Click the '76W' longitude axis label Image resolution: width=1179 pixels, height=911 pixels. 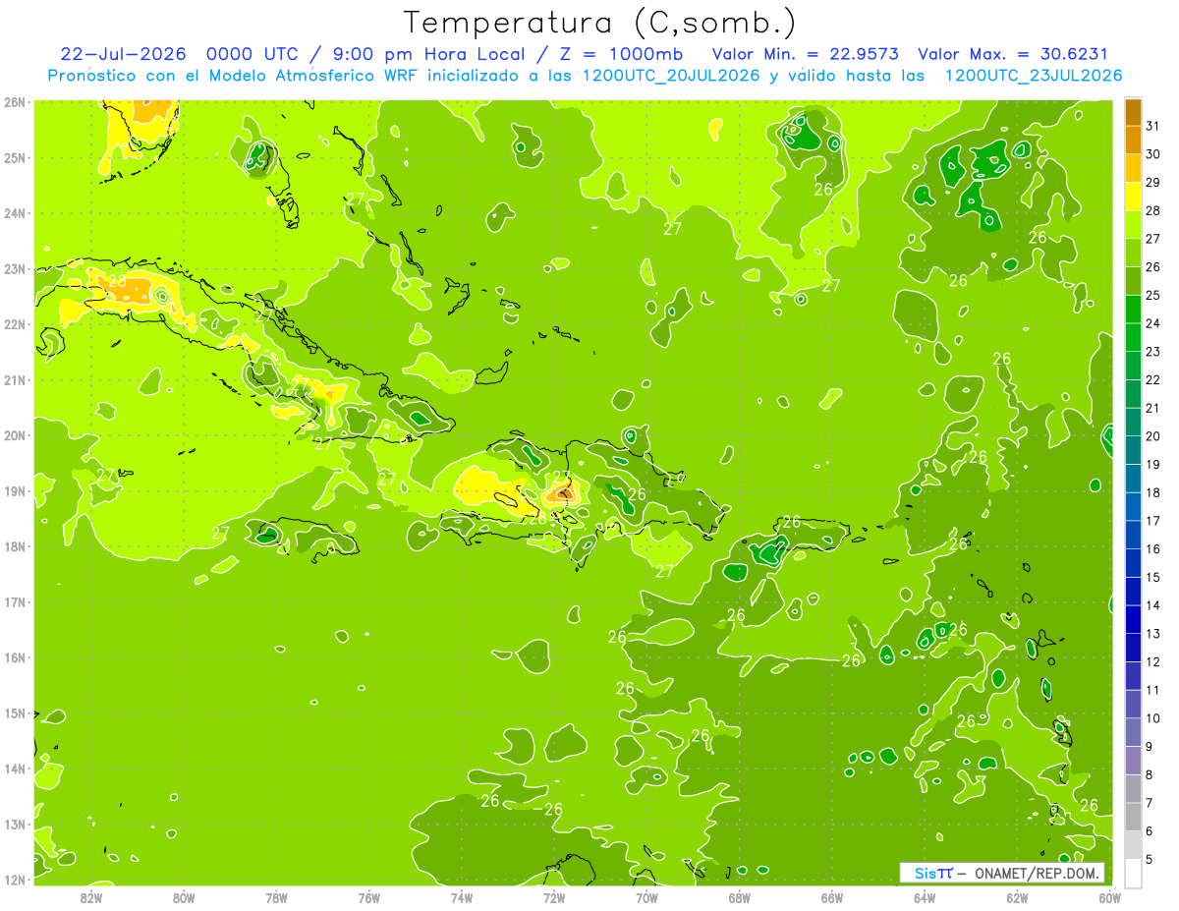pos(368,897)
